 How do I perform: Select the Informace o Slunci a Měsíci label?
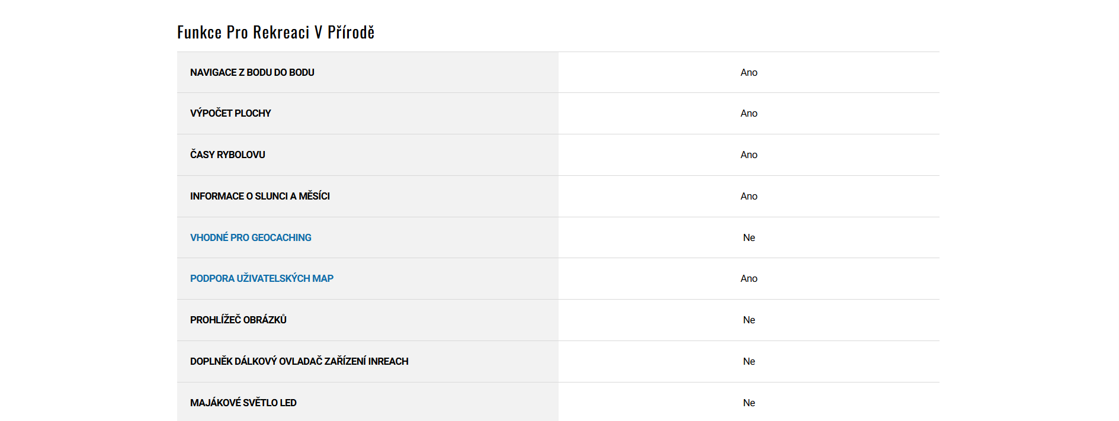[x=259, y=196]
